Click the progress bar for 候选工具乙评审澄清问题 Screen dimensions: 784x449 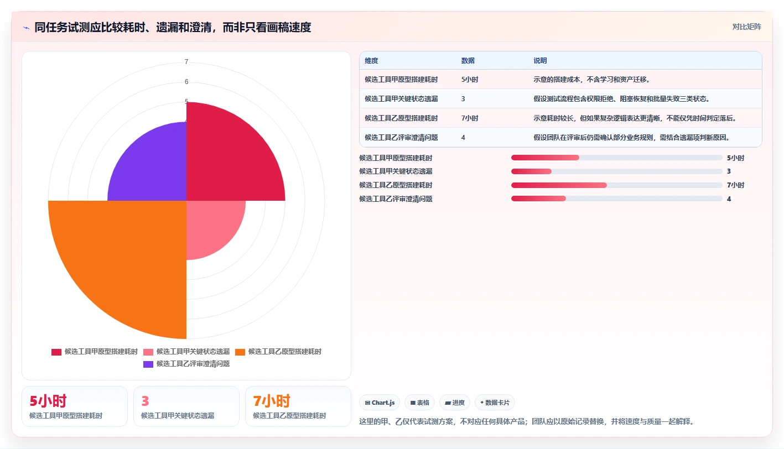pyautogui.click(x=617, y=199)
